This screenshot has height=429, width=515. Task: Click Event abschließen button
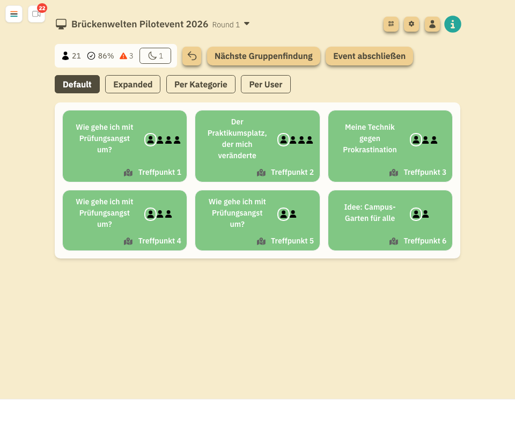(x=369, y=56)
